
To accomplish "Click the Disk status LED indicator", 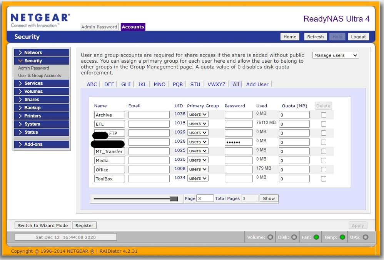I will 294,237.
